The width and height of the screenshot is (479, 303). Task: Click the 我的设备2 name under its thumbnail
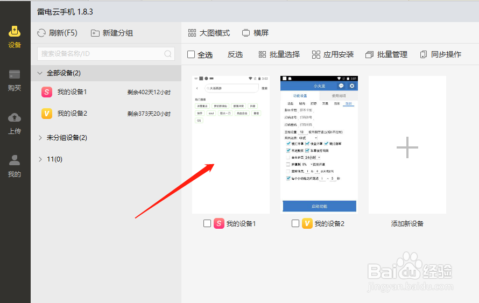point(329,223)
